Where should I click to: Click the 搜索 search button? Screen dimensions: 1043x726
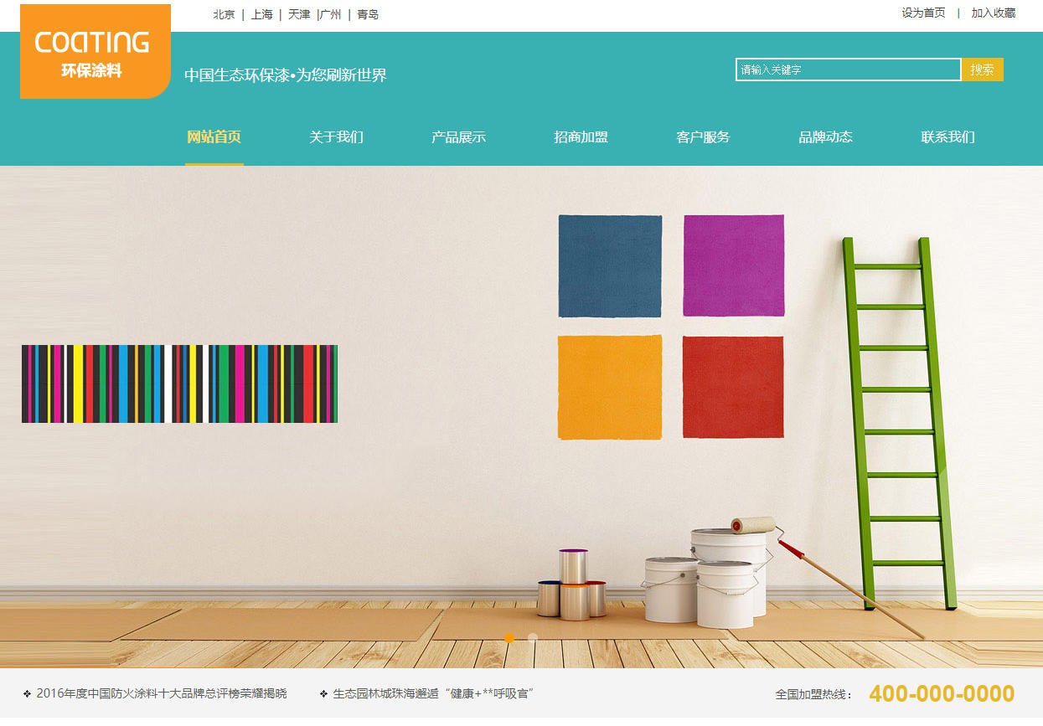[x=983, y=70]
